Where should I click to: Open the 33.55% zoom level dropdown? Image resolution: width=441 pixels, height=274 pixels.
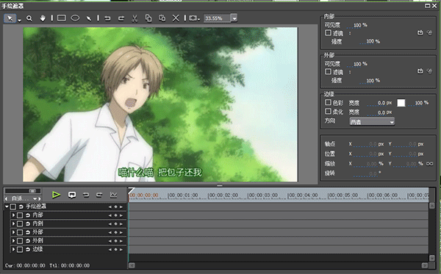(234, 18)
